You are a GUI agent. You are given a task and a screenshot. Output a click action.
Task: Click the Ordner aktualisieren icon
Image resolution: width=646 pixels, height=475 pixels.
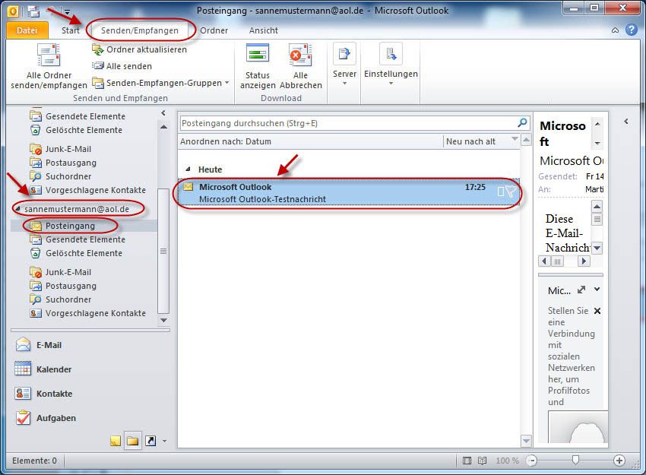[99, 49]
